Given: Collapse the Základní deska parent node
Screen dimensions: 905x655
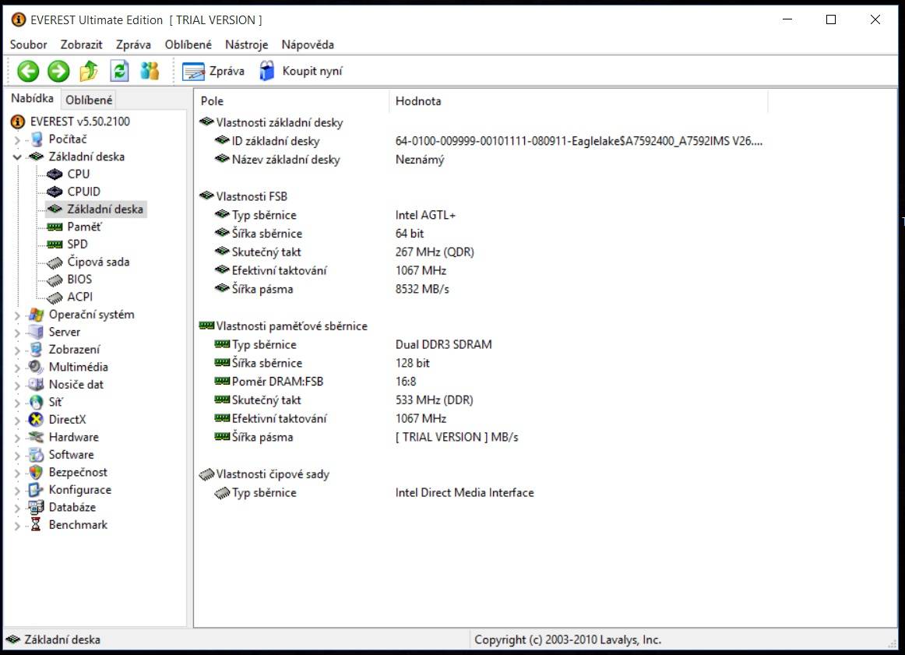Looking at the screenshot, I should (16, 157).
